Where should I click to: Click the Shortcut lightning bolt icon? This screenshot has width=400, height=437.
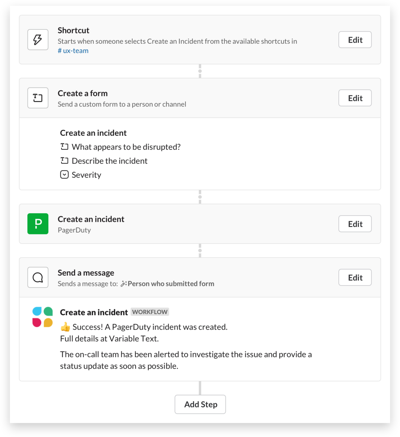[x=38, y=40]
